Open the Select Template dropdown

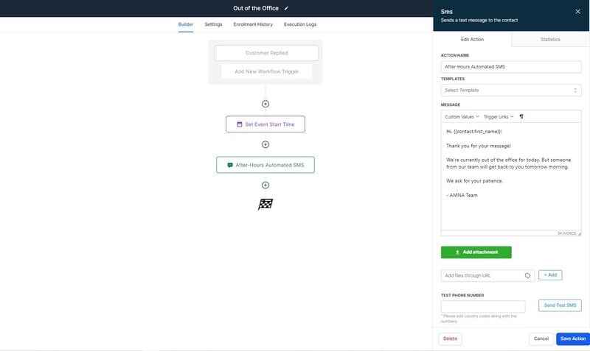pos(511,90)
